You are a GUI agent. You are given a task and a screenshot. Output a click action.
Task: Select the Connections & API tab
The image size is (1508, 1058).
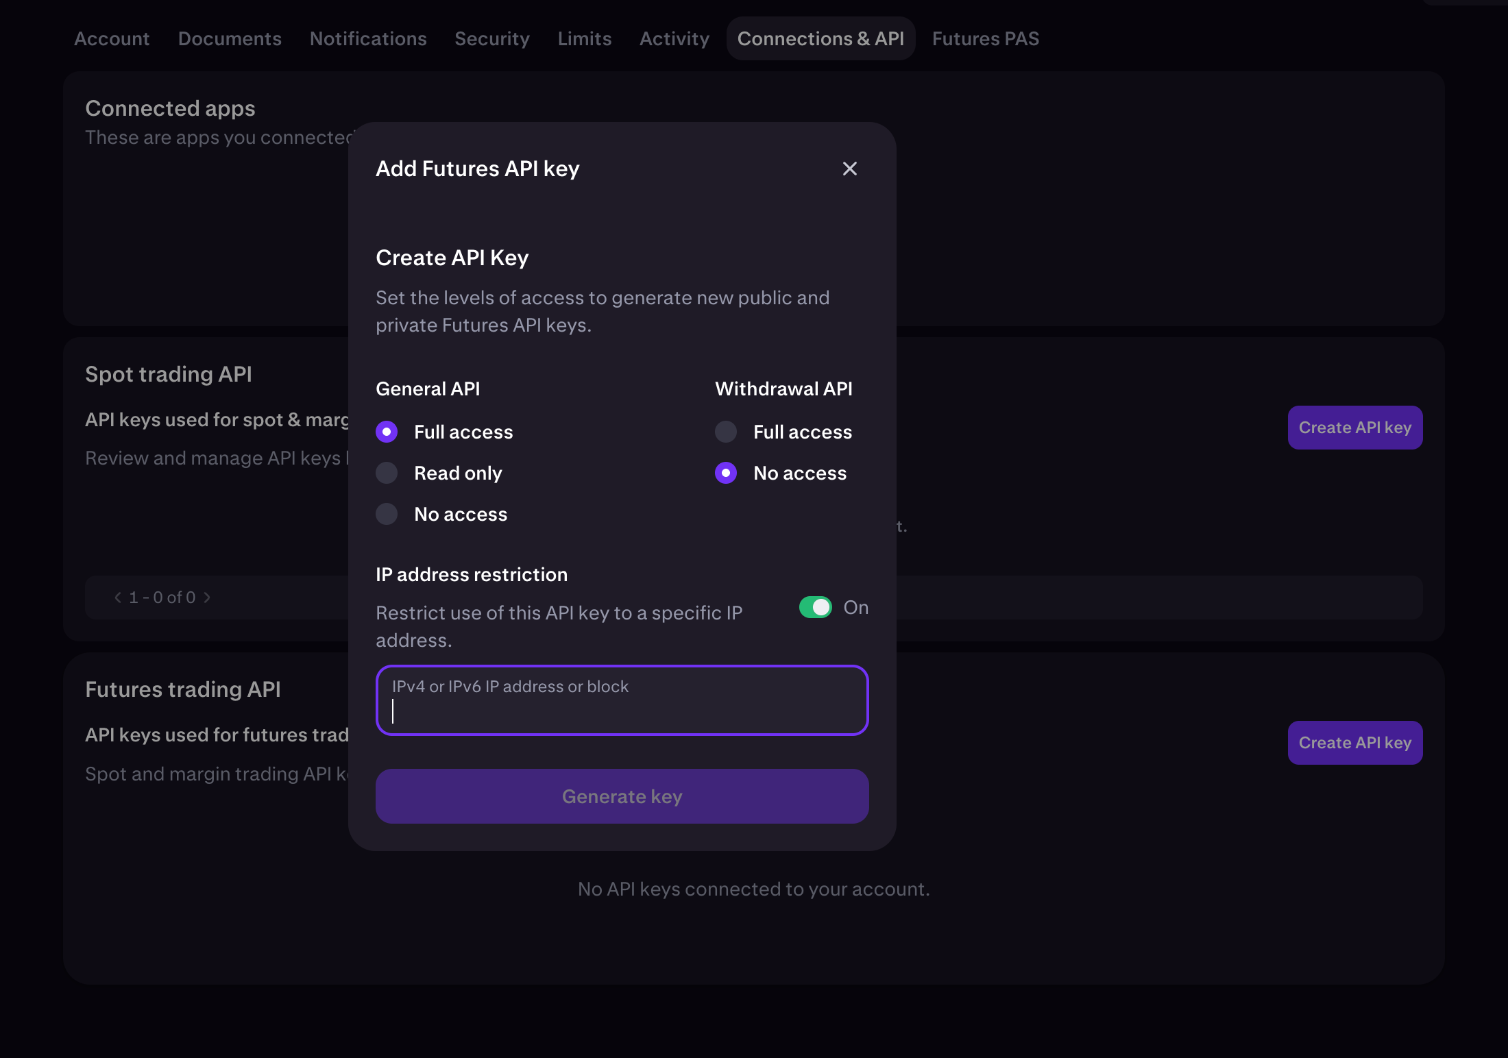(x=820, y=38)
